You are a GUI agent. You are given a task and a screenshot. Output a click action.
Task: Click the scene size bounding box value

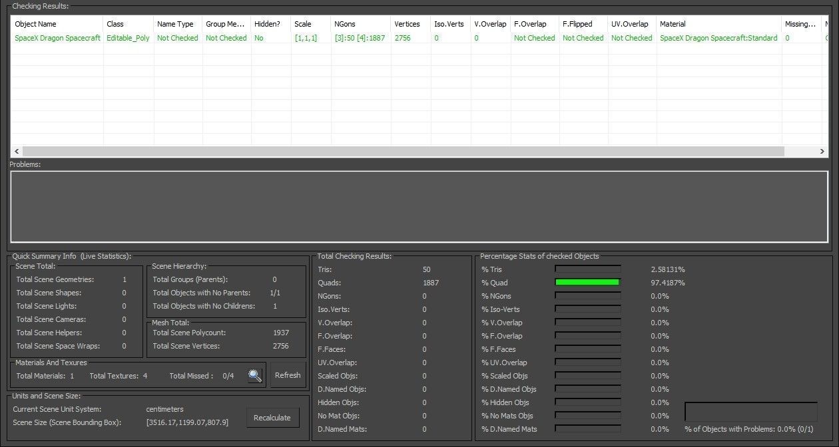click(x=187, y=422)
